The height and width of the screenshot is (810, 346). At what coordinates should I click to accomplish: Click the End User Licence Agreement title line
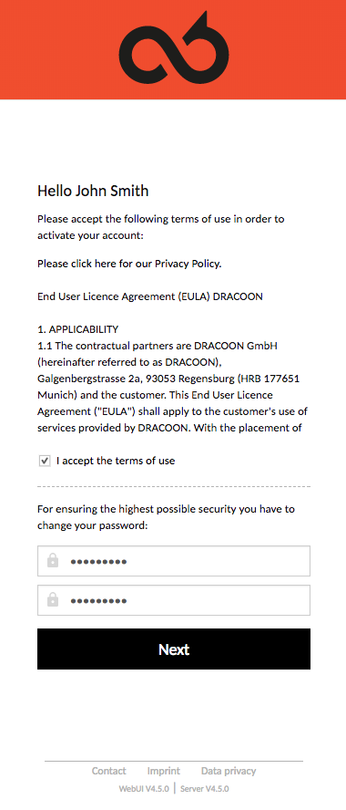[150, 297]
